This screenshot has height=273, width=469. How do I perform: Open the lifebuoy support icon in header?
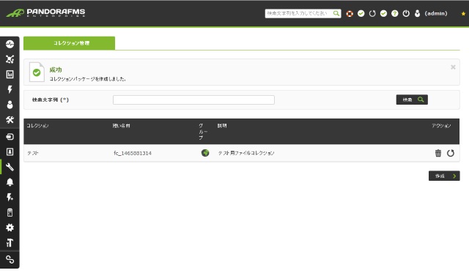(x=350, y=13)
